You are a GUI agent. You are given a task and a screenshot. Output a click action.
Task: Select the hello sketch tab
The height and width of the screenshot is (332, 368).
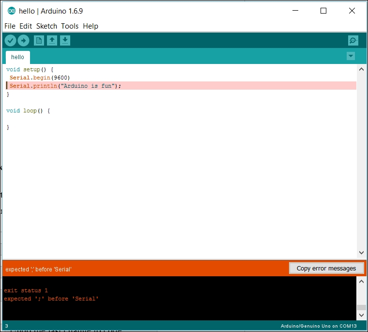coord(18,57)
